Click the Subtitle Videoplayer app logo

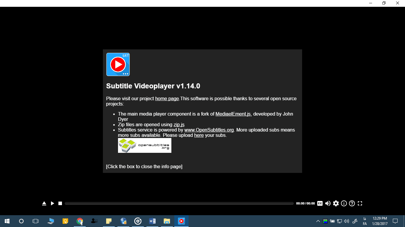point(118,64)
